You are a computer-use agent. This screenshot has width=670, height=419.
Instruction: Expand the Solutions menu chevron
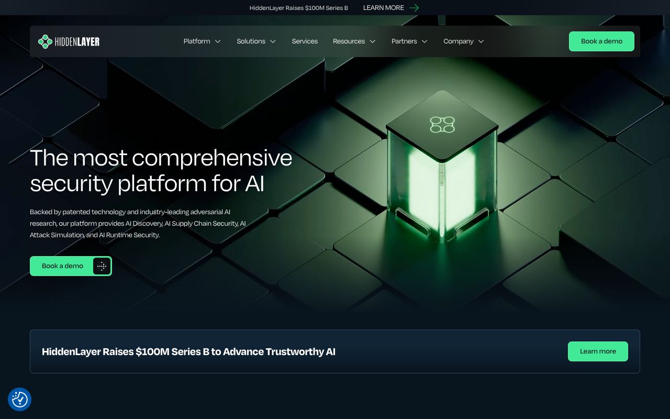[x=273, y=41]
